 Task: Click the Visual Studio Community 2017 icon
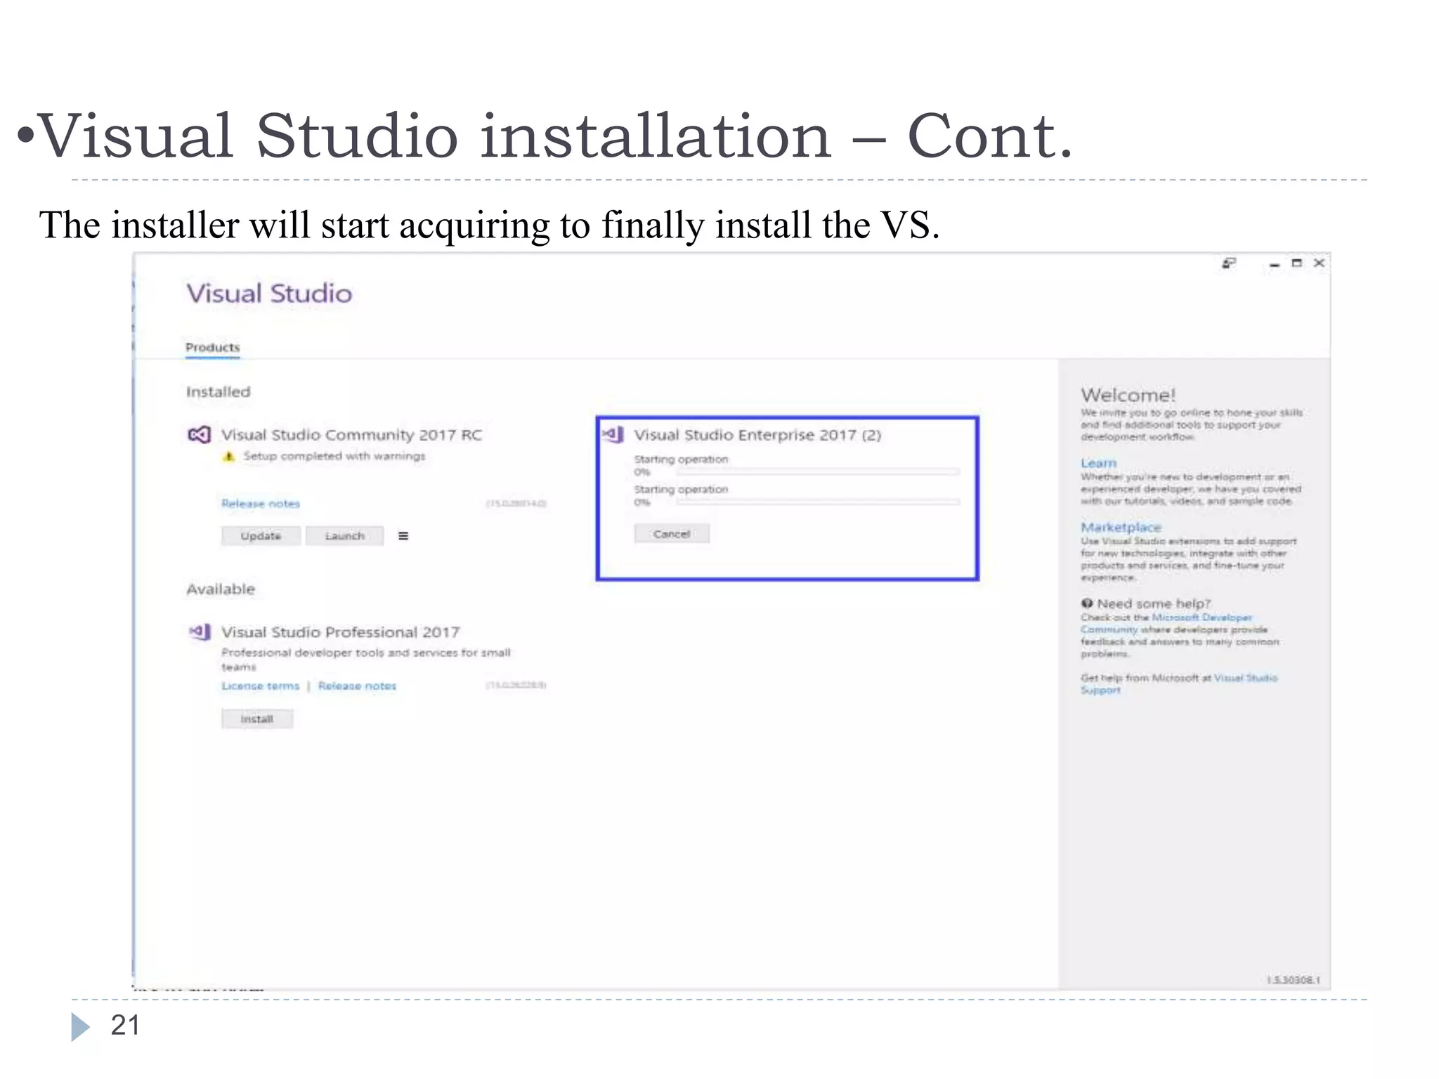pyautogui.click(x=199, y=435)
